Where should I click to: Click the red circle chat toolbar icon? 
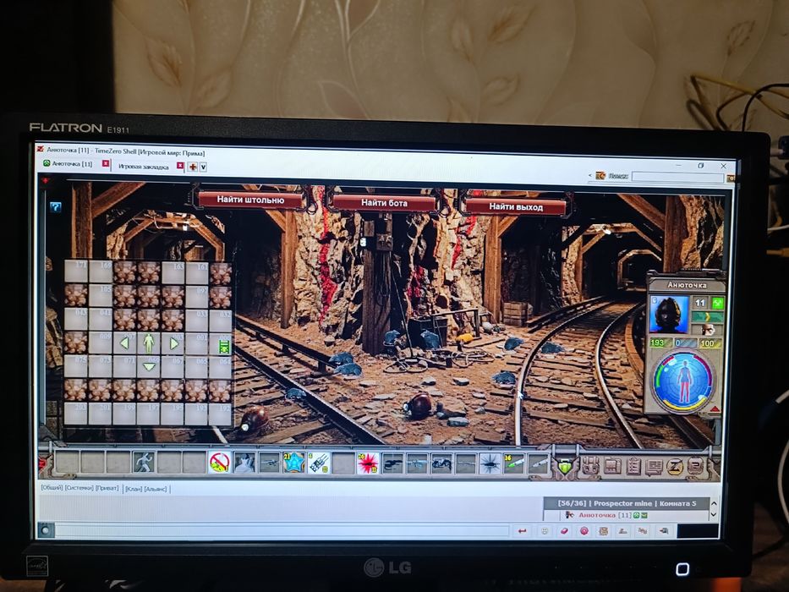tap(584, 531)
